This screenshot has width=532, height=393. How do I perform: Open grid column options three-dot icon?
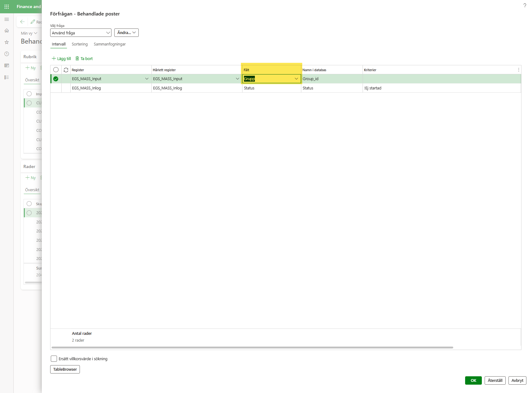pyautogui.click(x=518, y=70)
